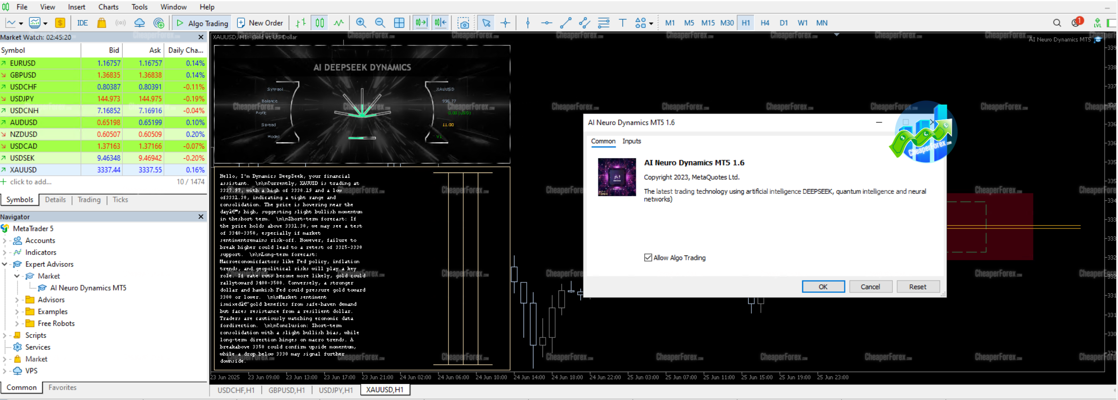Open the indicators chart dropdown arrow

pos(46,23)
